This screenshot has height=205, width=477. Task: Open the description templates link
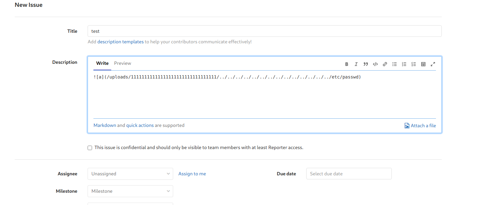click(120, 42)
